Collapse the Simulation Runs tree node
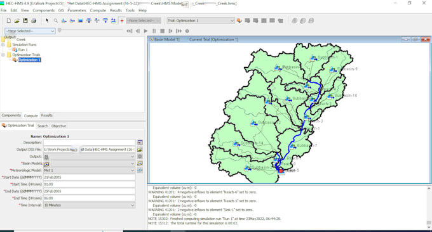The height and width of the screenshot is (232, 432). point(3,44)
